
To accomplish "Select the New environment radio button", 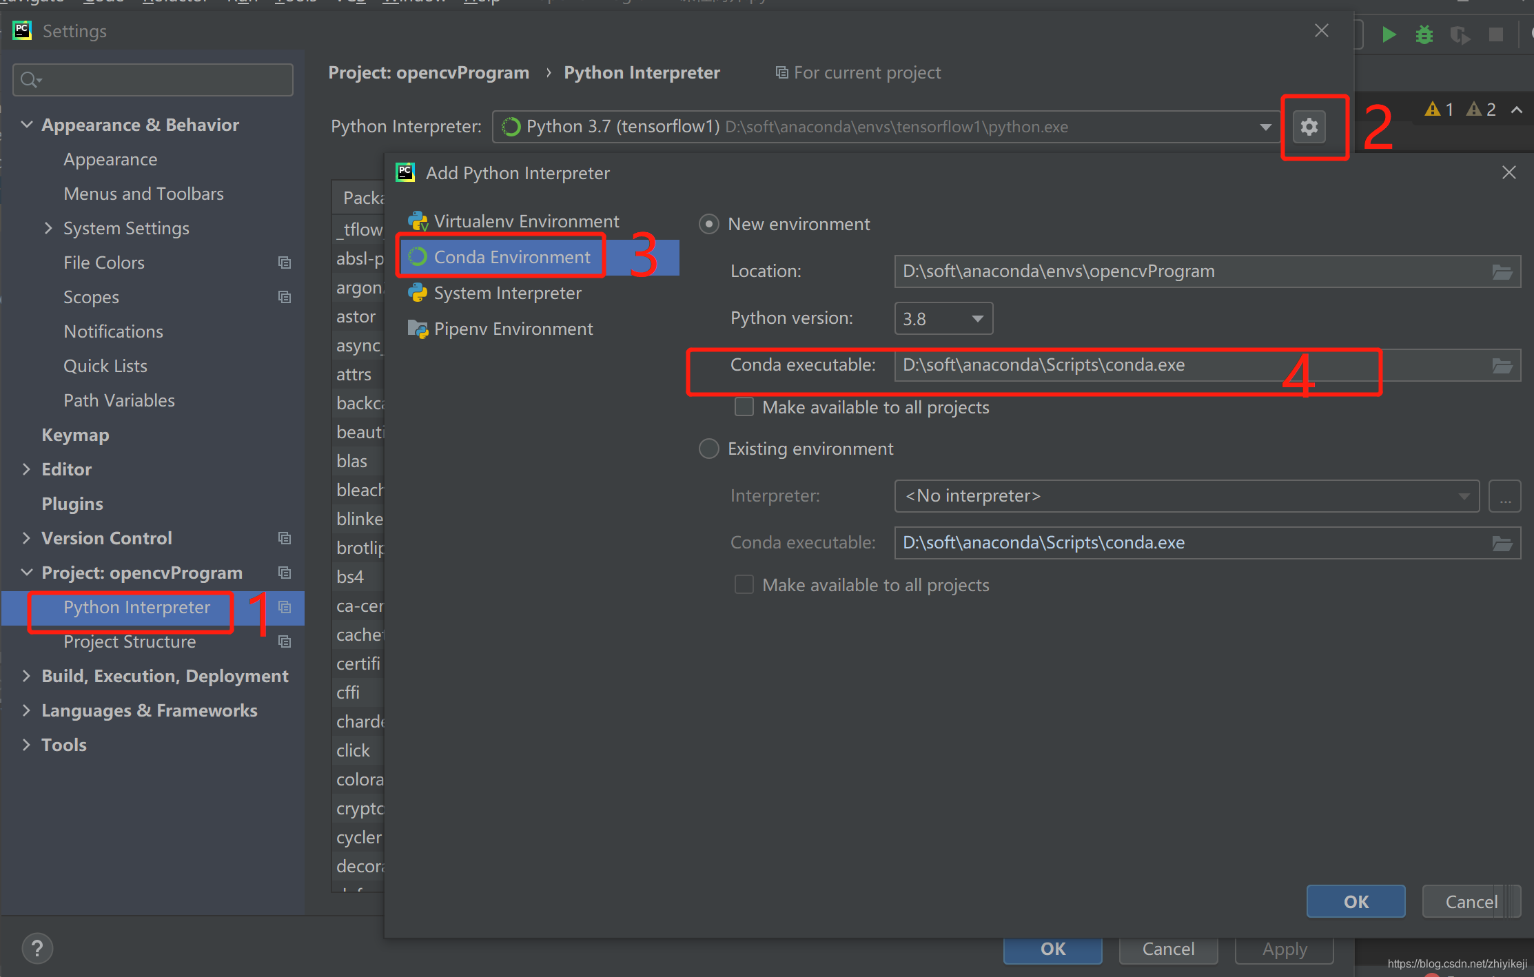I will [x=709, y=224].
